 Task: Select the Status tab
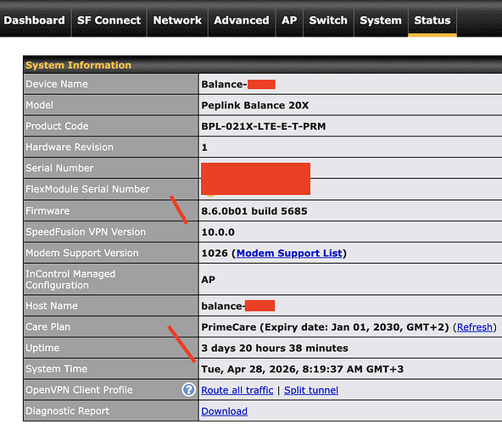click(432, 20)
